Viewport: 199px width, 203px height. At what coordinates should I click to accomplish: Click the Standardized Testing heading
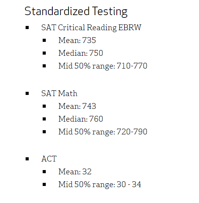76,12
